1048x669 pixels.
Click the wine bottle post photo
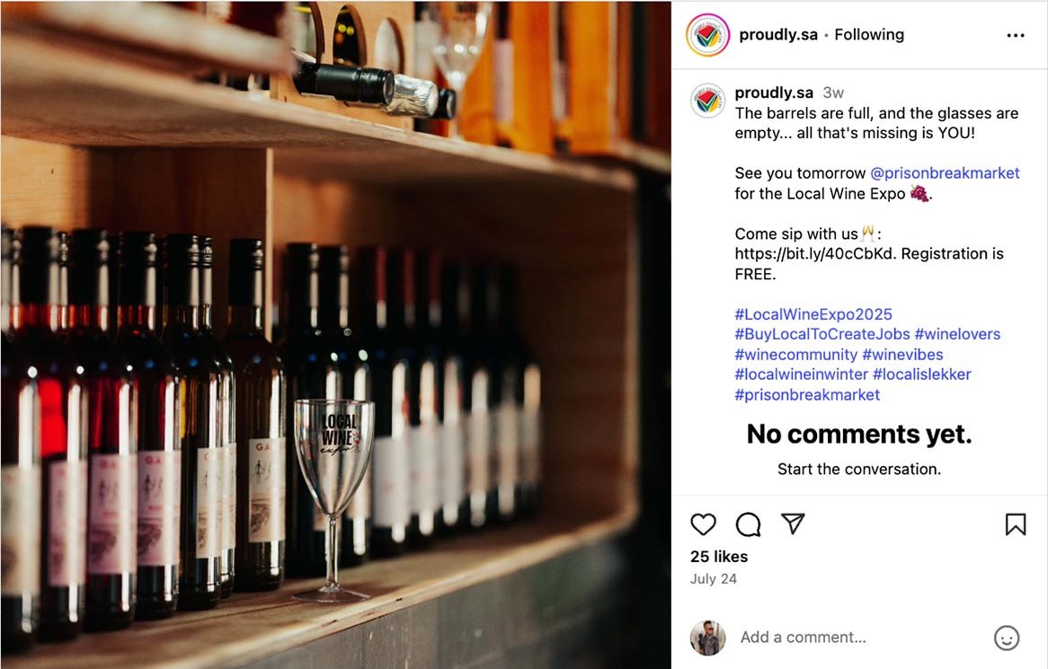pos(335,334)
